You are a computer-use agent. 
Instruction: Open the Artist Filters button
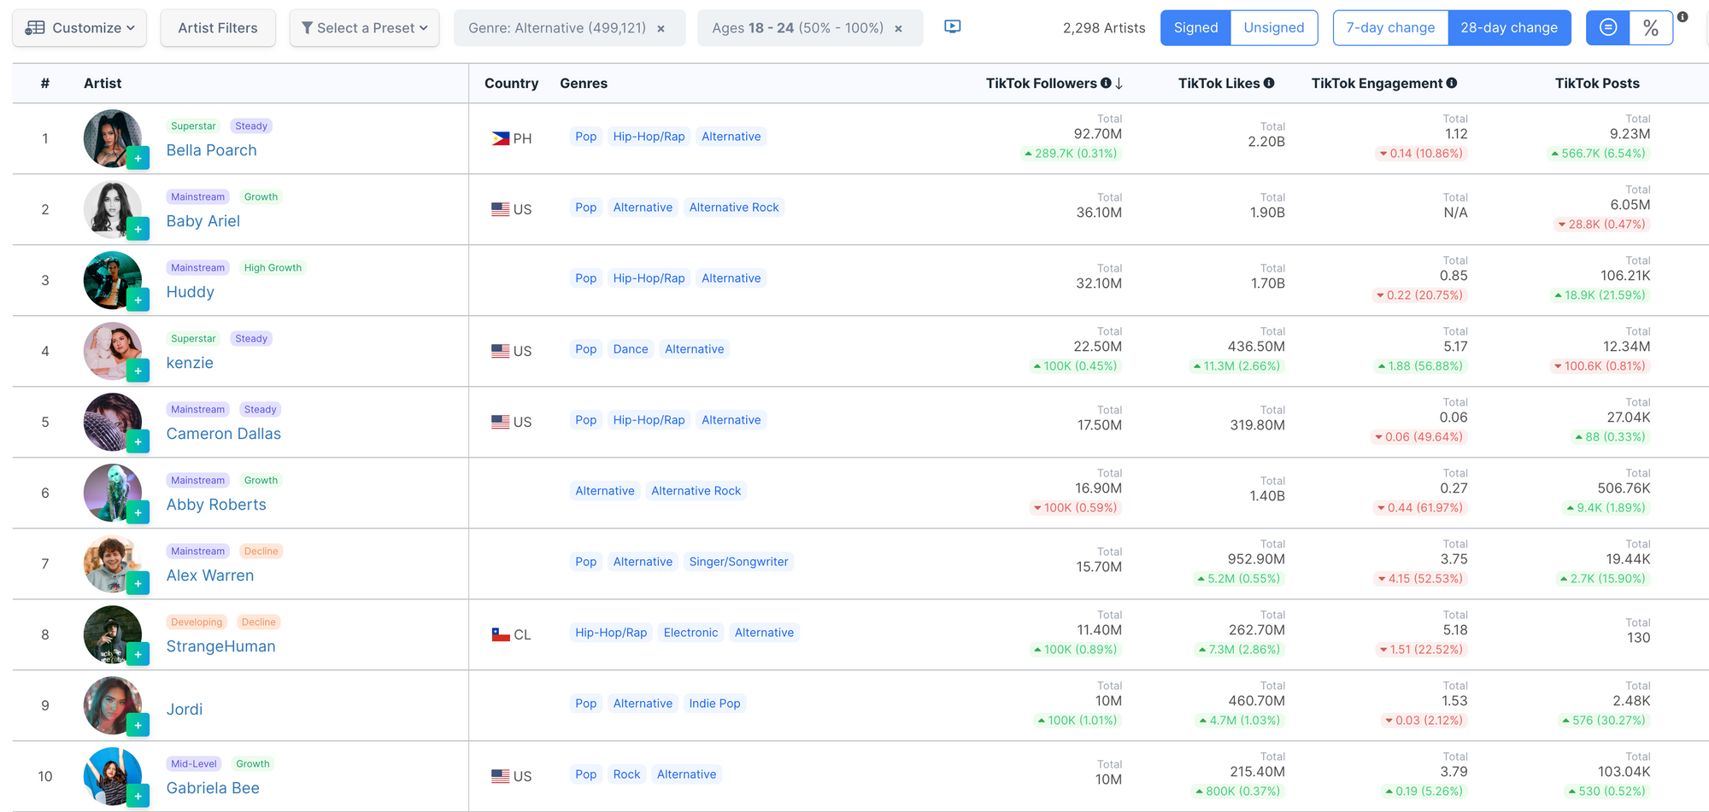(217, 28)
